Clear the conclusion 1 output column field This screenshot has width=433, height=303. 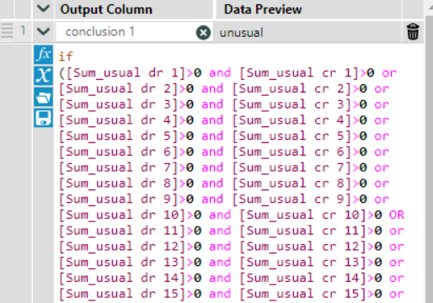[x=203, y=33]
